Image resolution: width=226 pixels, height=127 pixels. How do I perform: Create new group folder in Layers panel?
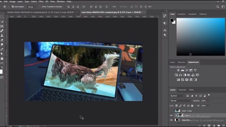[x=219, y=126]
